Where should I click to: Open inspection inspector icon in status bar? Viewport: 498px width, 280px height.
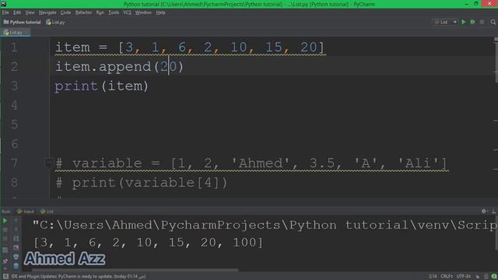click(486, 277)
